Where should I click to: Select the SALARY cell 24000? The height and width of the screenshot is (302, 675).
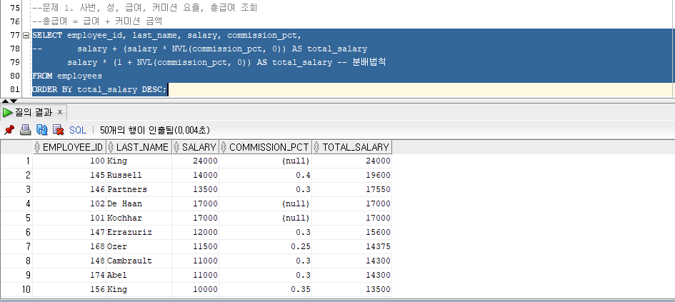[x=196, y=161]
